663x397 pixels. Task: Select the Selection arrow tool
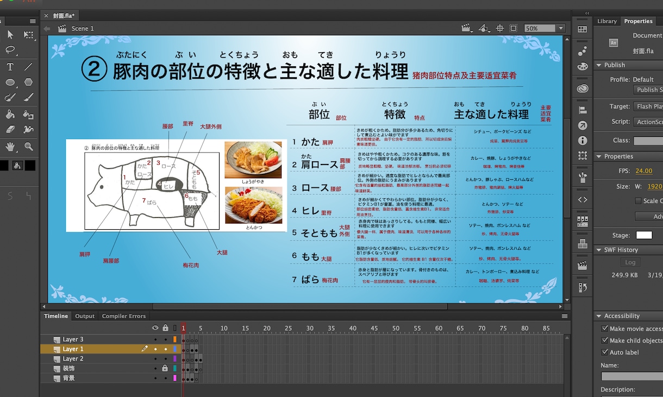(10, 35)
